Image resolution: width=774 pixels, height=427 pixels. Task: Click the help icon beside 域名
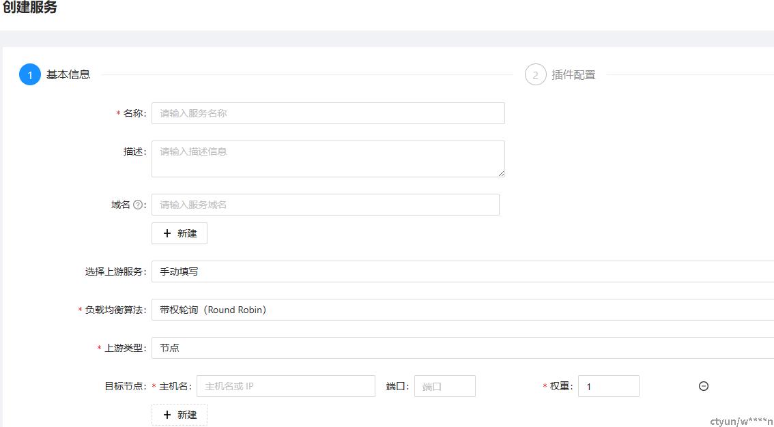coord(138,205)
